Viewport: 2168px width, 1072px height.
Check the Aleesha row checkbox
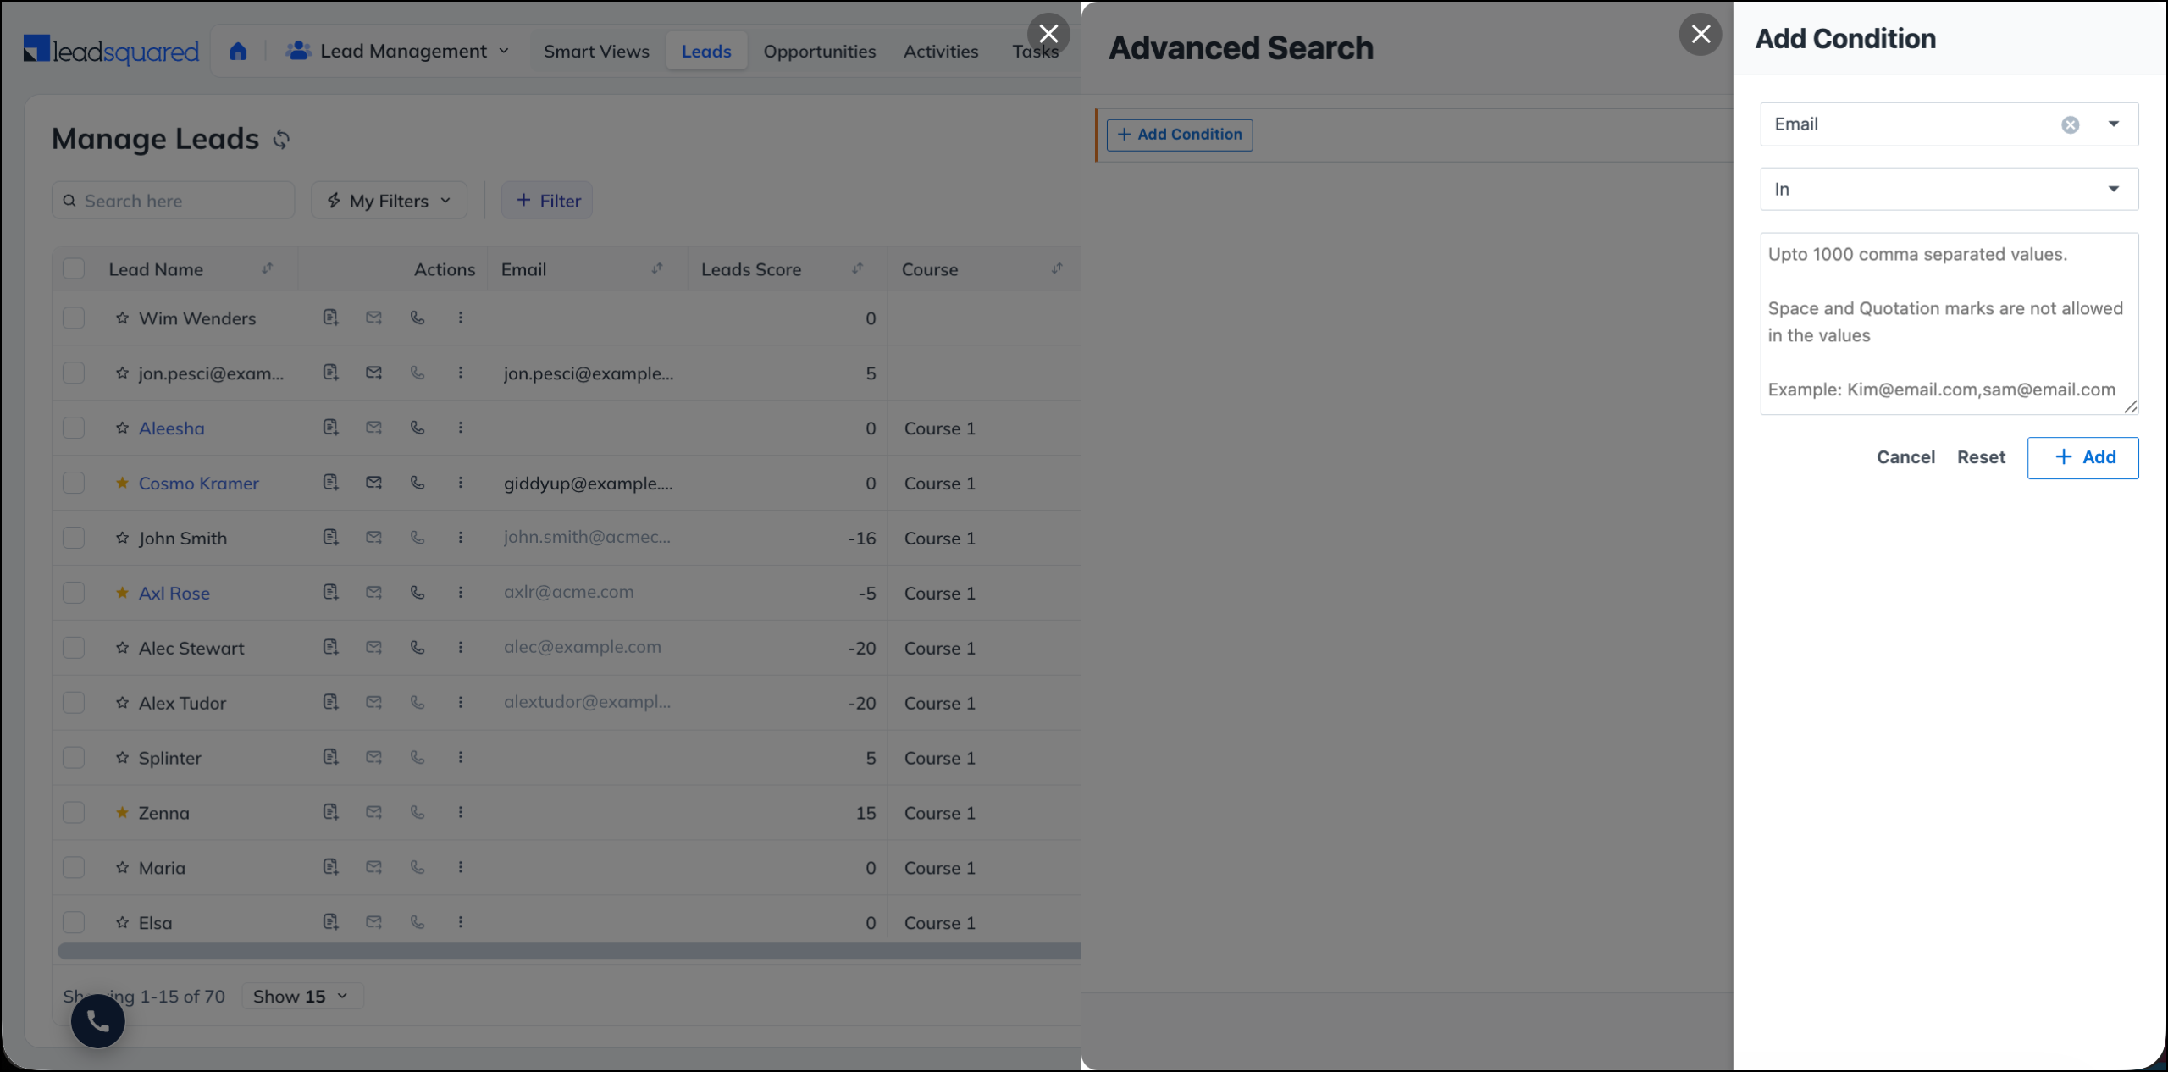pyautogui.click(x=74, y=428)
